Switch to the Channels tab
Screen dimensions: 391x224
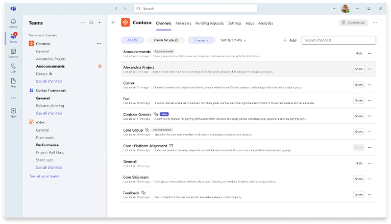(x=163, y=23)
